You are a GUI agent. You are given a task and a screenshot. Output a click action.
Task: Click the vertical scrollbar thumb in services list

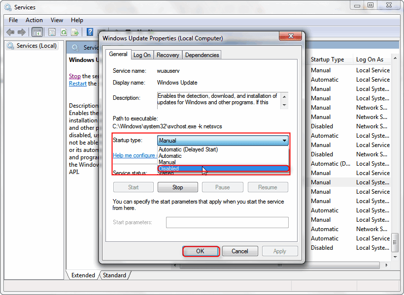click(x=395, y=242)
